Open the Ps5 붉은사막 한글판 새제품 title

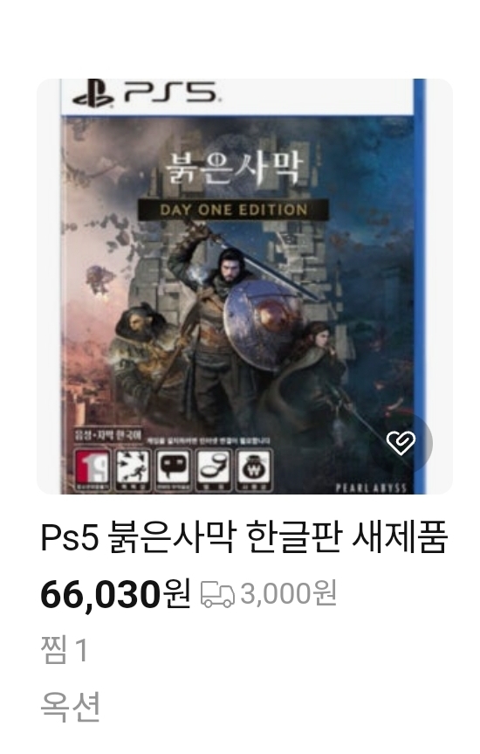click(x=244, y=536)
